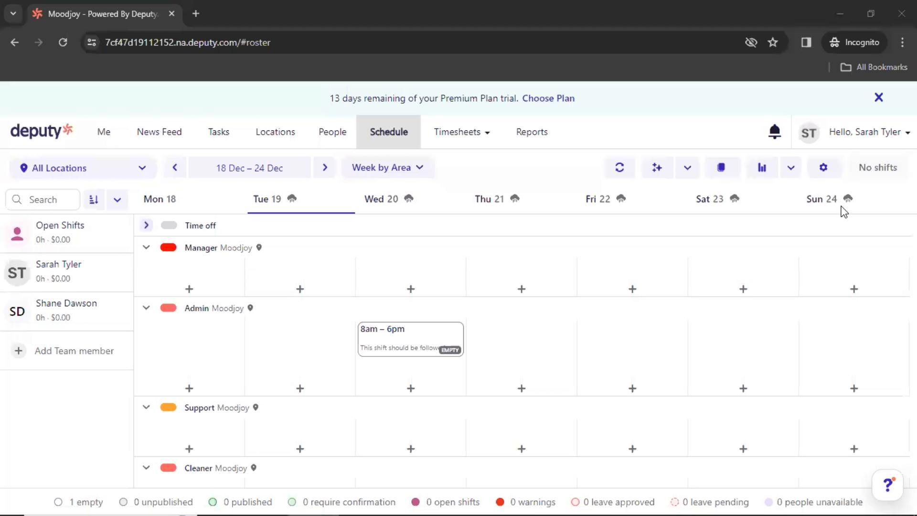917x516 pixels.
Task: Open the Week by Area dropdown
Action: point(386,167)
